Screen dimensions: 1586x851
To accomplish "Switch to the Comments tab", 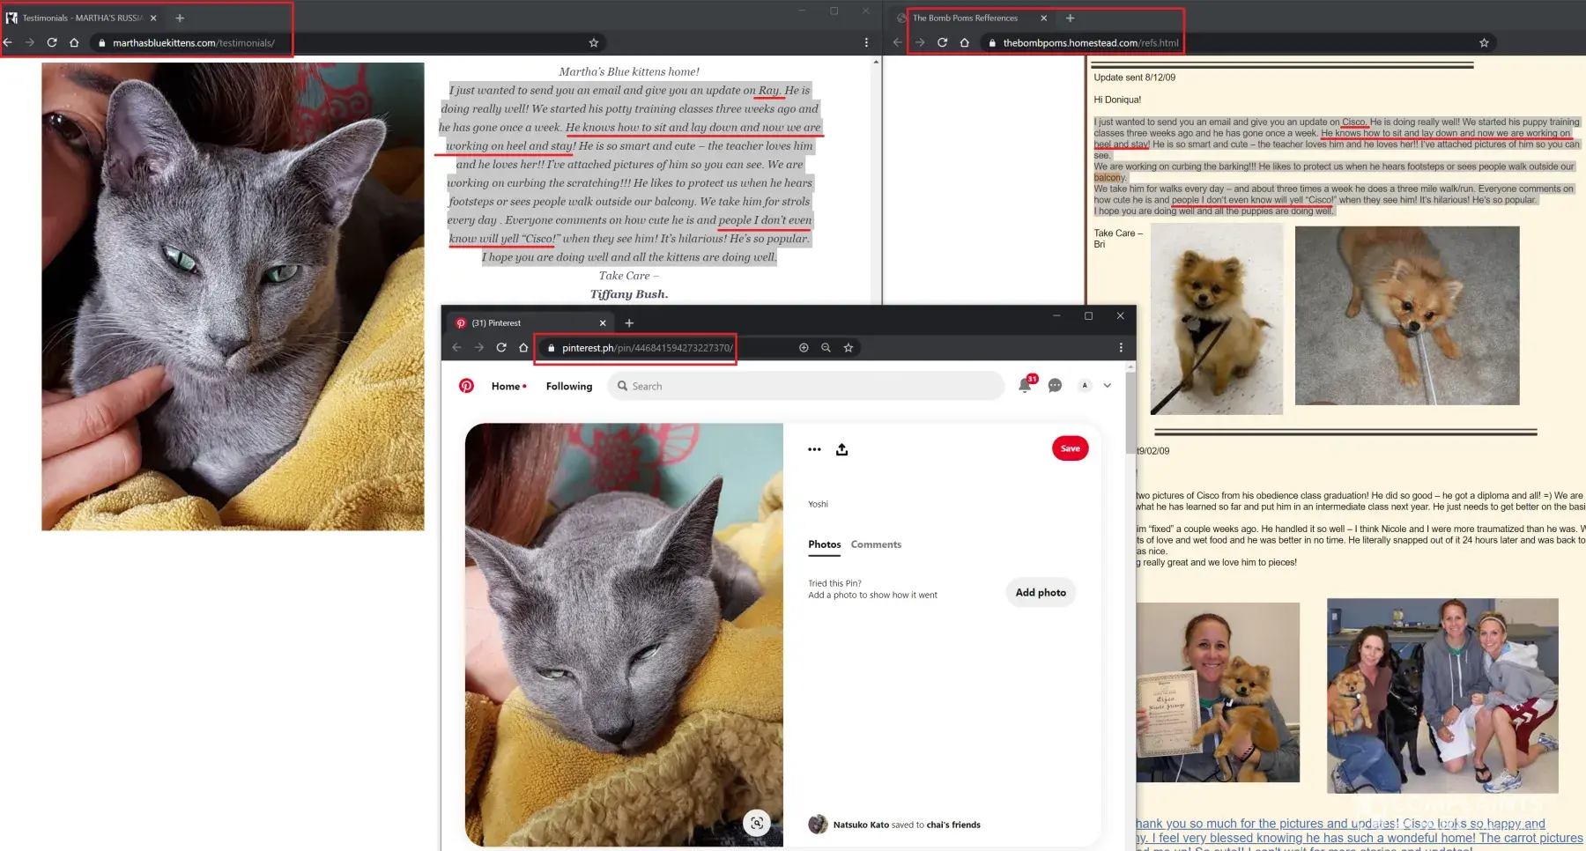I will coord(876,544).
